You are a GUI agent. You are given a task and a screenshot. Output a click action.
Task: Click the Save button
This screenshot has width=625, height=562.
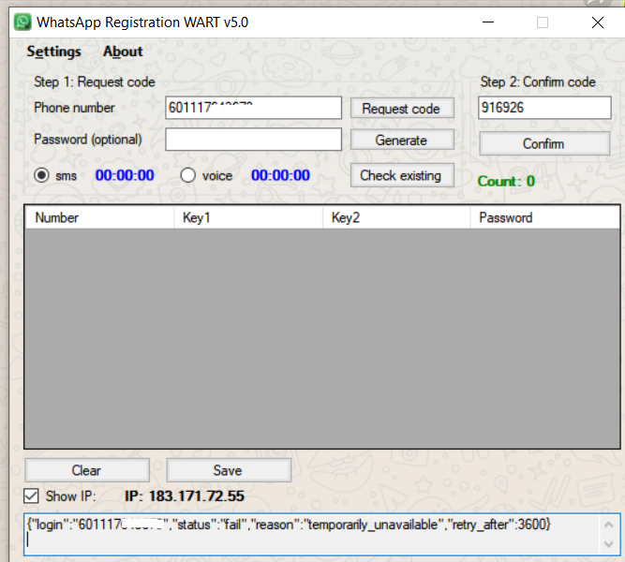click(x=229, y=470)
